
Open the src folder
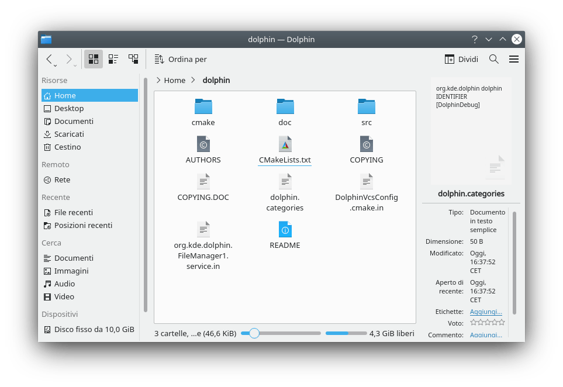(x=366, y=107)
